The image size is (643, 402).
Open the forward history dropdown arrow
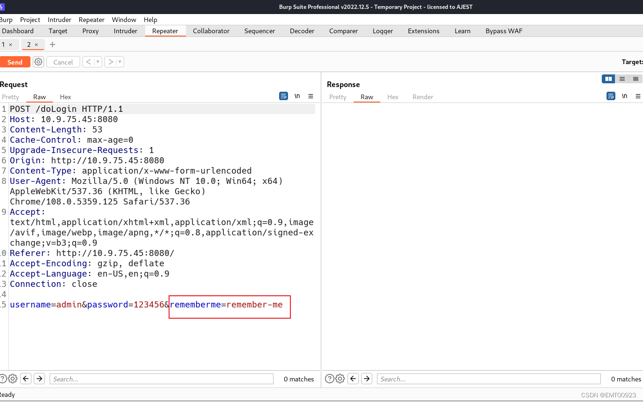click(120, 62)
